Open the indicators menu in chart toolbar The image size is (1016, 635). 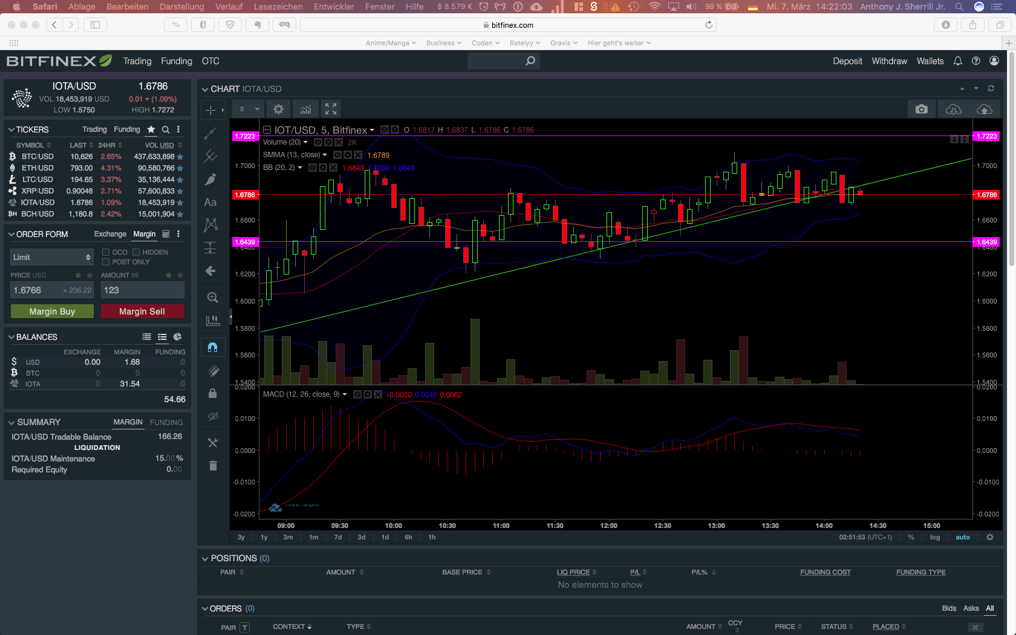pos(306,109)
